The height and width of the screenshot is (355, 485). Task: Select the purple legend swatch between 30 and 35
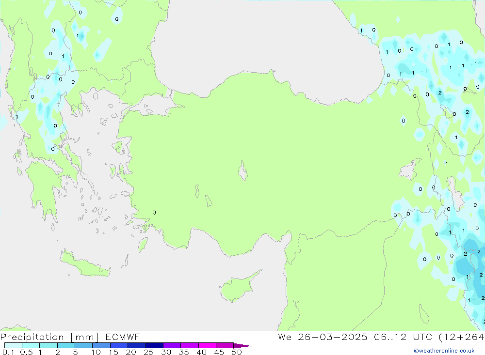coord(172,345)
